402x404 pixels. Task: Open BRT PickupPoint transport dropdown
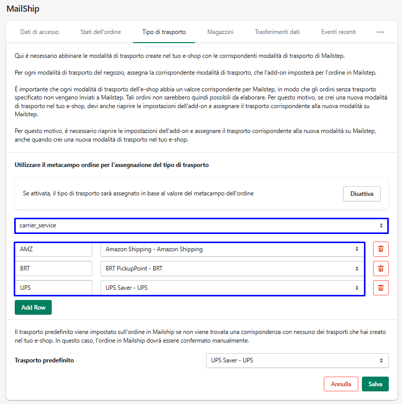click(232, 268)
